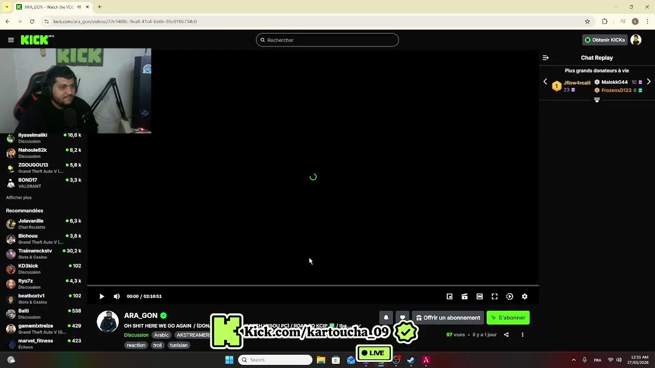
Task: Open Steam from taskbar
Action: (x=410, y=360)
